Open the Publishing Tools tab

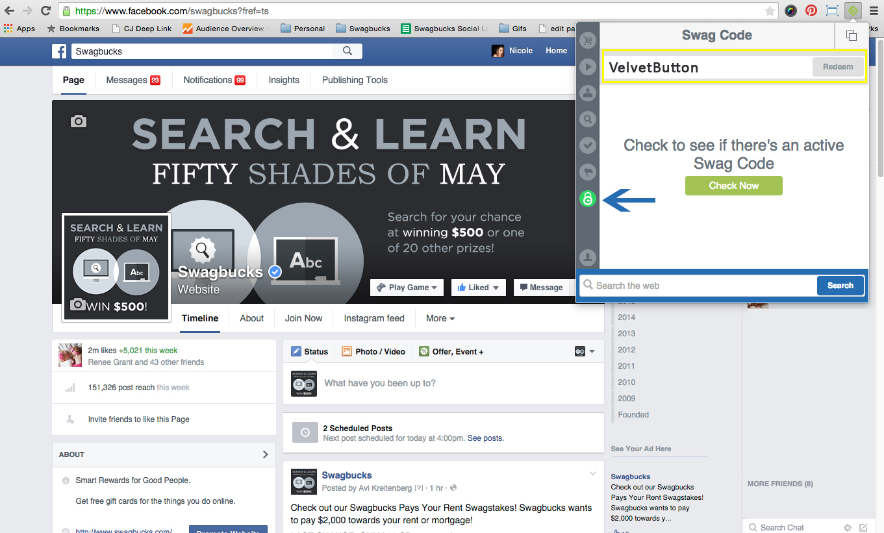pyautogui.click(x=355, y=80)
